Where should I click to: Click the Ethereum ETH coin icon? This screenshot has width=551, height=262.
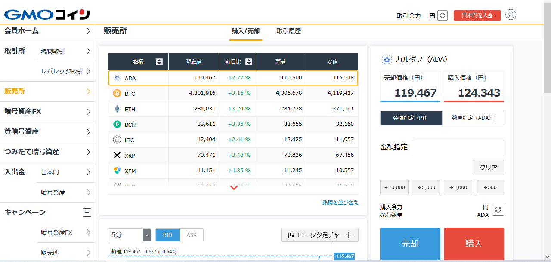pyautogui.click(x=117, y=109)
